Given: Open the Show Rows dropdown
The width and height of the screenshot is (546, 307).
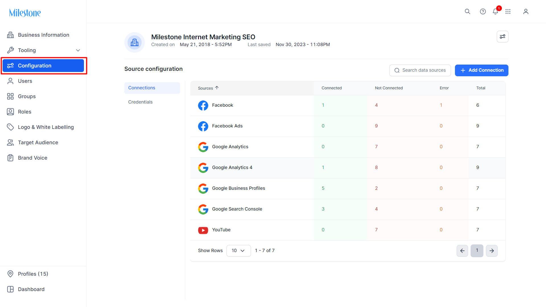Looking at the screenshot, I should tap(238, 251).
